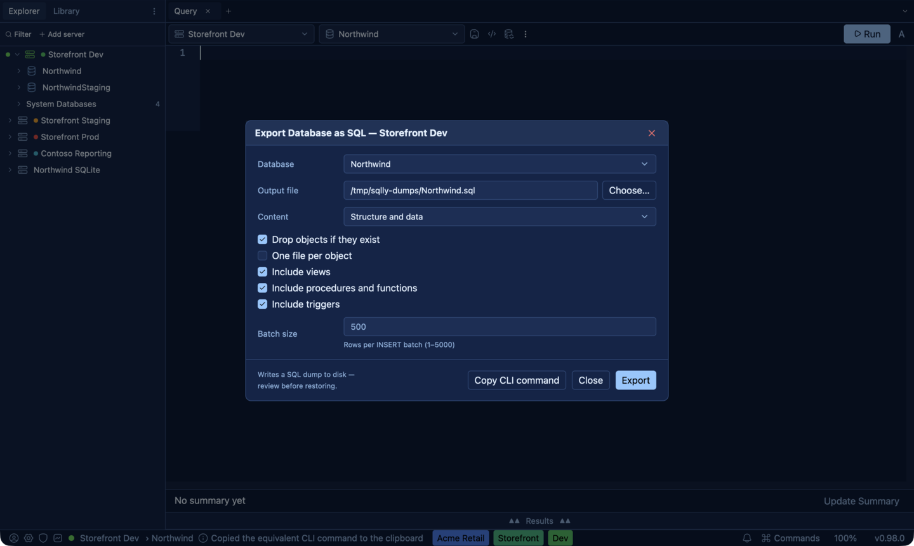Click the account icon in the status bar
Viewport: 914px width, 546px height.
[x=13, y=538]
